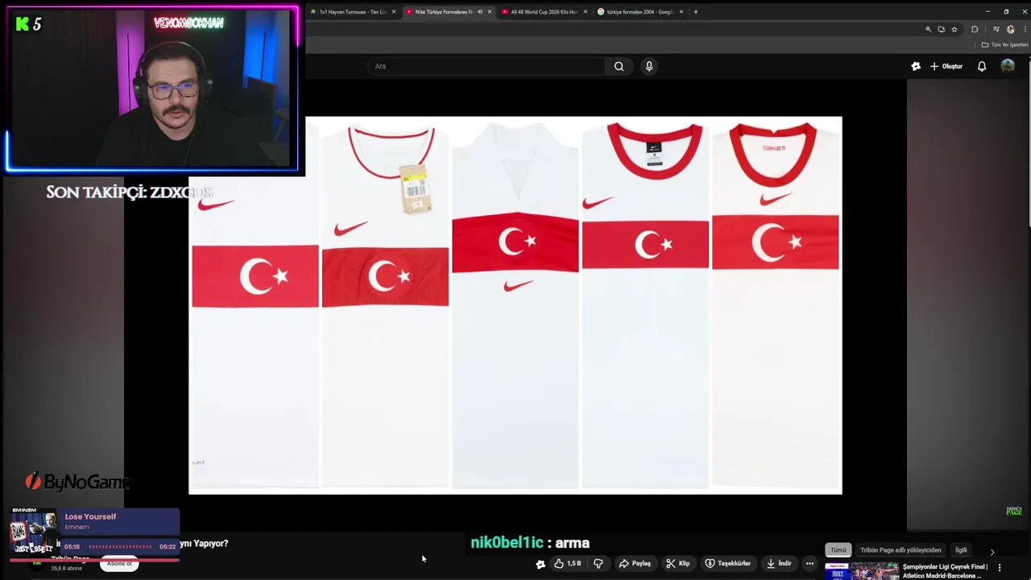Click the streamer webcam overlay
The width and height of the screenshot is (1031, 580).
coord(152,89)
